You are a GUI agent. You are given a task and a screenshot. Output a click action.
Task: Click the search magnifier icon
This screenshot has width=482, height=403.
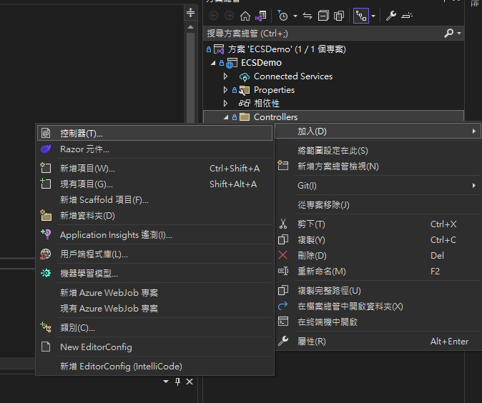pos(449,33)
